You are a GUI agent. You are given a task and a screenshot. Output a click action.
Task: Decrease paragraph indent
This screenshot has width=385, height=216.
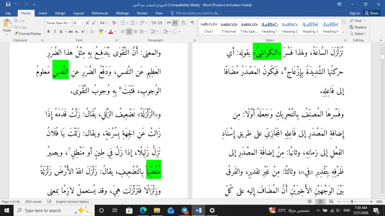click(154, 23)
